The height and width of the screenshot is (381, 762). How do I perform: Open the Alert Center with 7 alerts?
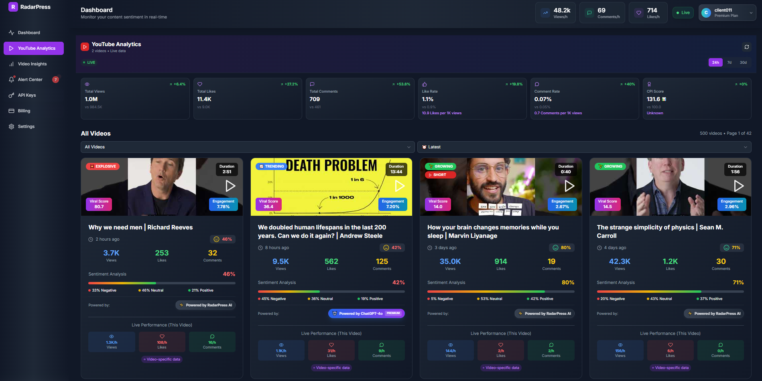30,79
